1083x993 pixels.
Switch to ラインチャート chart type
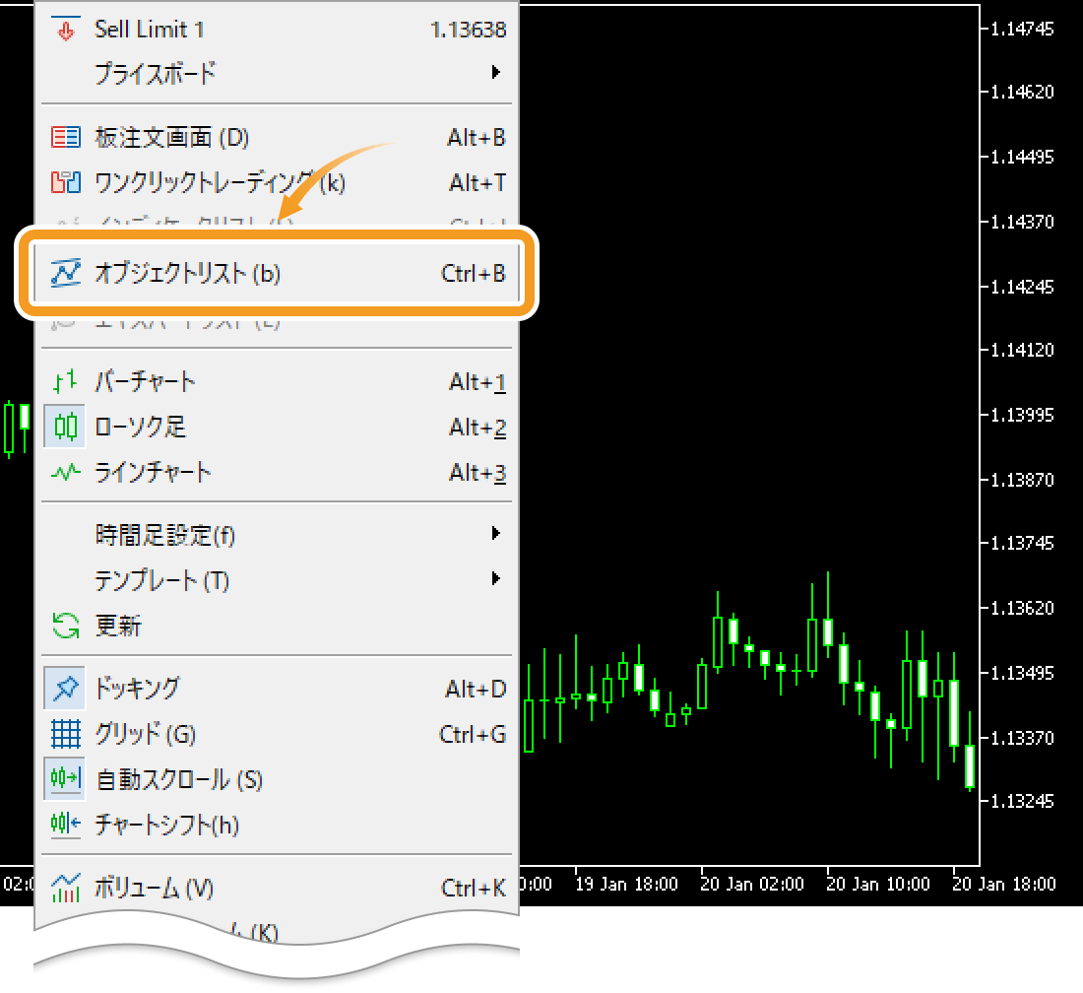(277, 473)
